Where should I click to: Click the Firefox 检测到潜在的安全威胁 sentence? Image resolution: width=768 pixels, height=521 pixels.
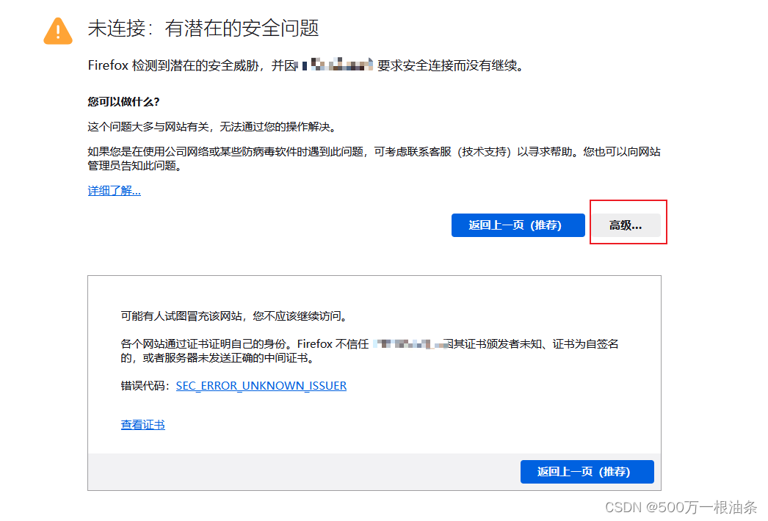(x=305, y=65)
